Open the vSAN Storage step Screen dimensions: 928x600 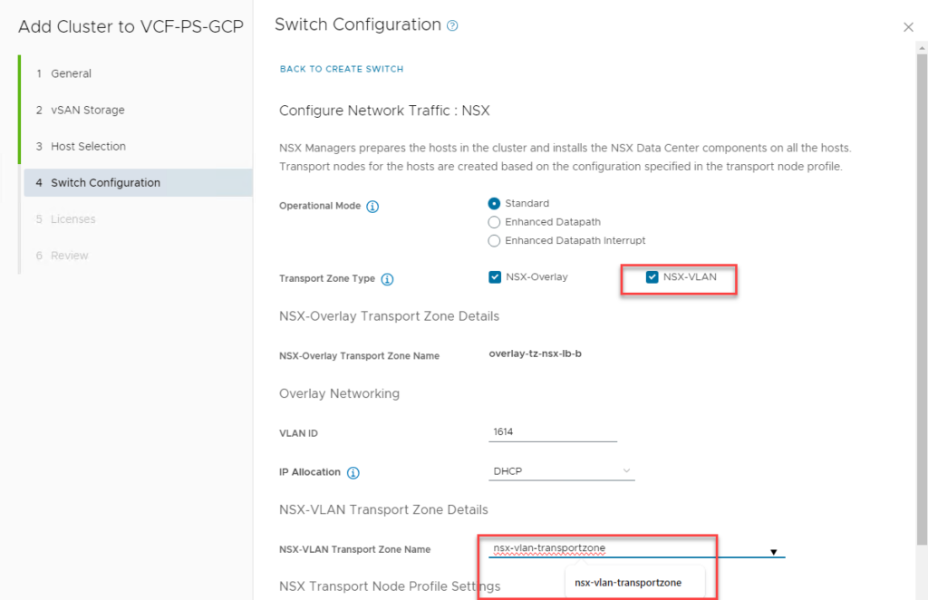coord(87,110)
